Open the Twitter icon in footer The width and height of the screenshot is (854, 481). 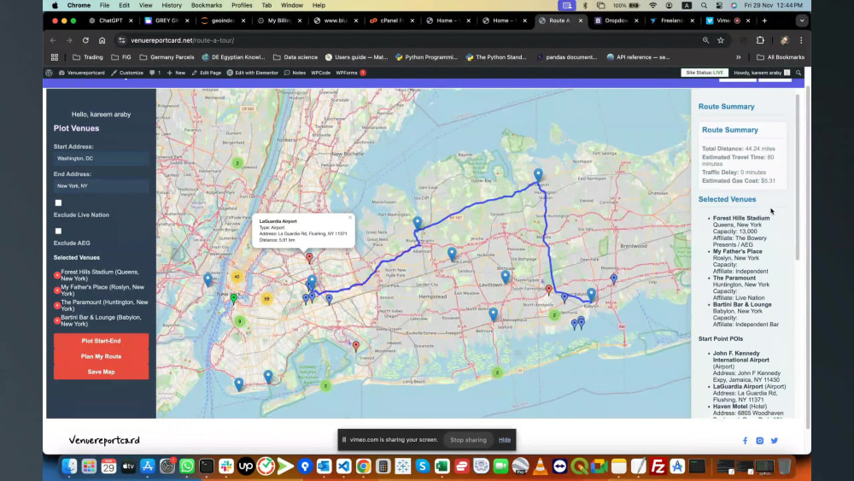[x=774, y=441]
